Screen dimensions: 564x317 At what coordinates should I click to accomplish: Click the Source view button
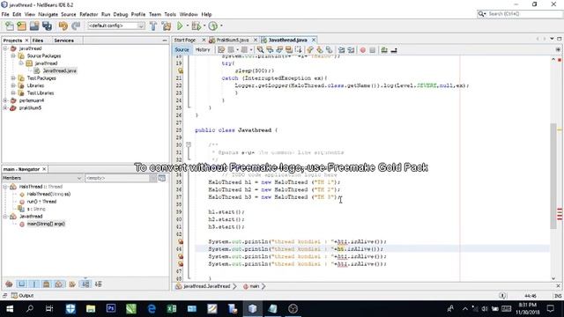(x=182, y=50)
